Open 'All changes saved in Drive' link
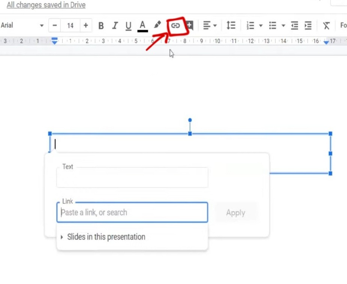Screen dimensions: 347x284 click(x=46, y=5)
